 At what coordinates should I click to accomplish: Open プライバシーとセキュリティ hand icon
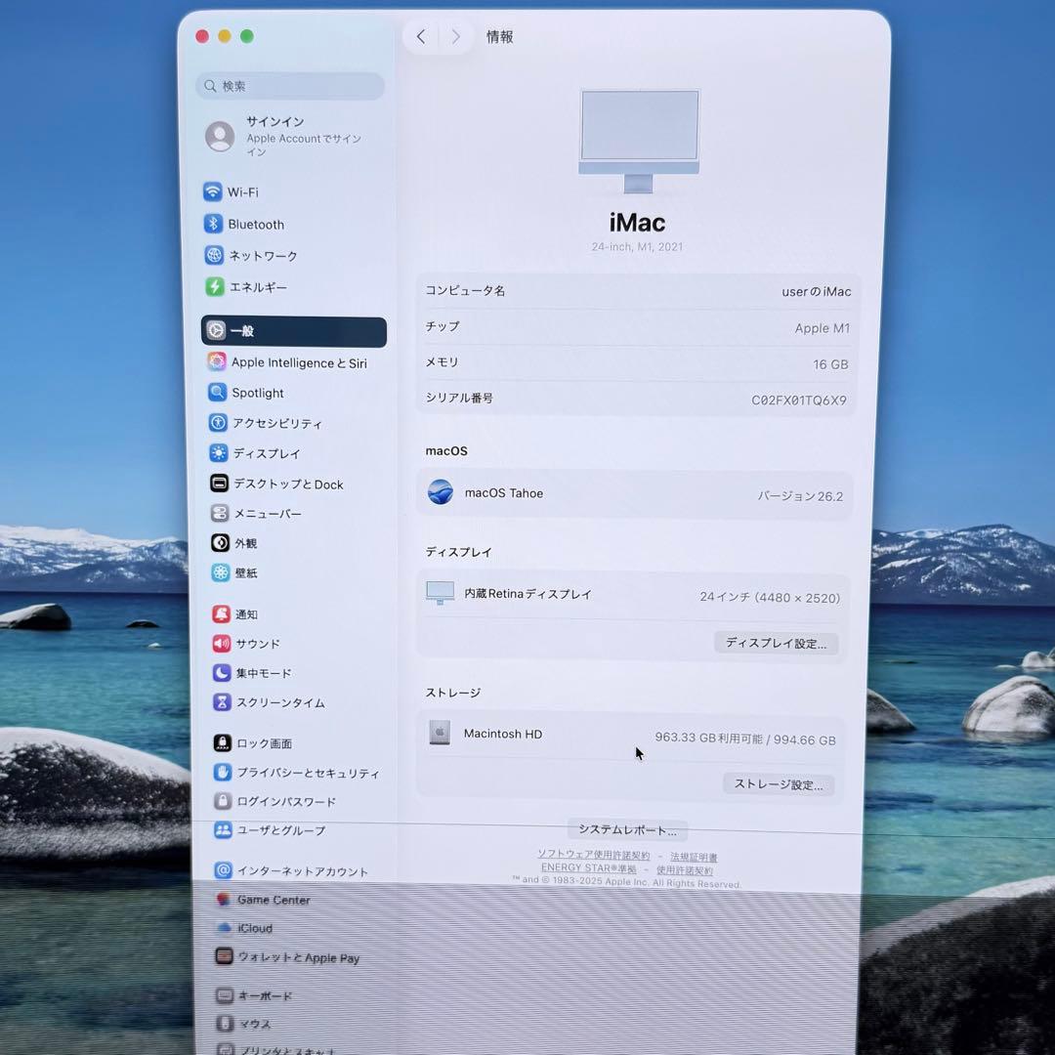point(223,773)
